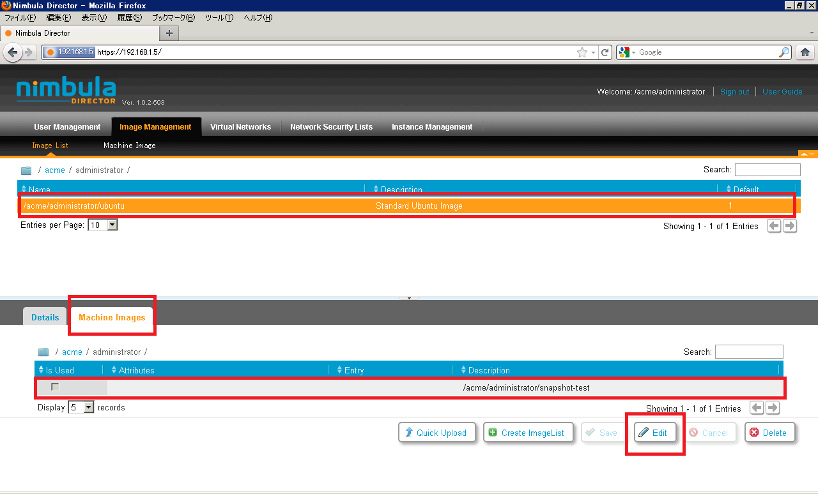Click the URL address bar field
The height and width of the screenshot is (494, 818).
click(x=336, y=52)
